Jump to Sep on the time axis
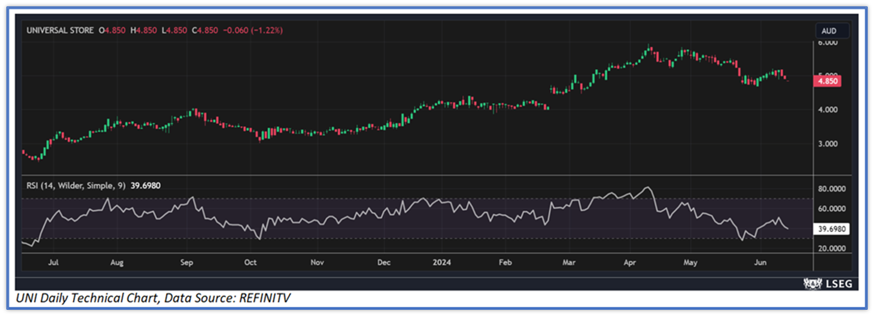The height and width of the screenshot is (316, 874). tap(187, 262)
